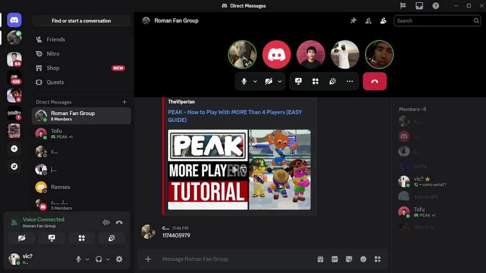Expand microphone options arrow in call
Viewport: 486px width, 273px height.
(255, 81)
